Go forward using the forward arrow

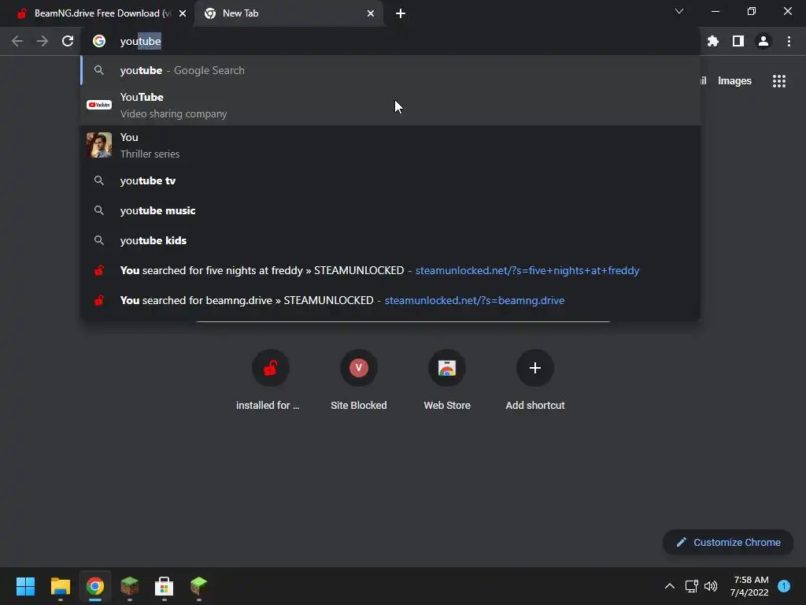pos(43,41)
